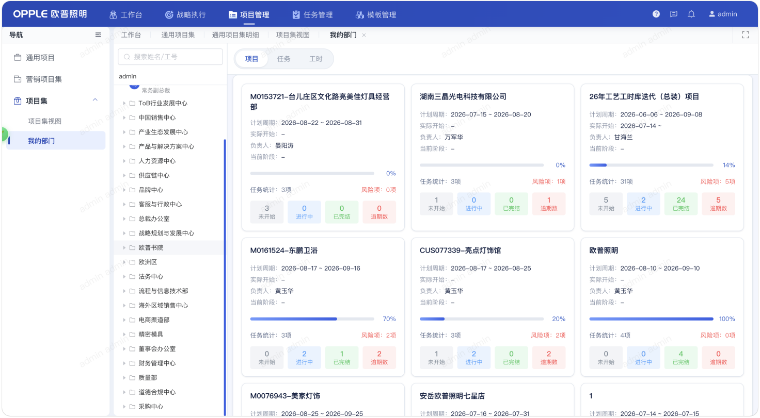Click the 营销项目集 folder icon
This screenshot has width=760, height=418.
[x=18, y=79]
